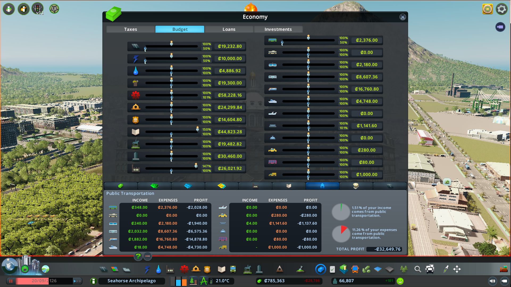
Task: Click the Economy help question mark button
Action: [x=138, y=256]
